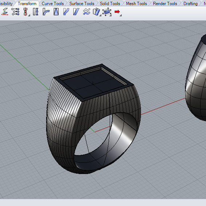Choose the Taper tool
The image size is (206, 206).
click(x=56, y=12)
